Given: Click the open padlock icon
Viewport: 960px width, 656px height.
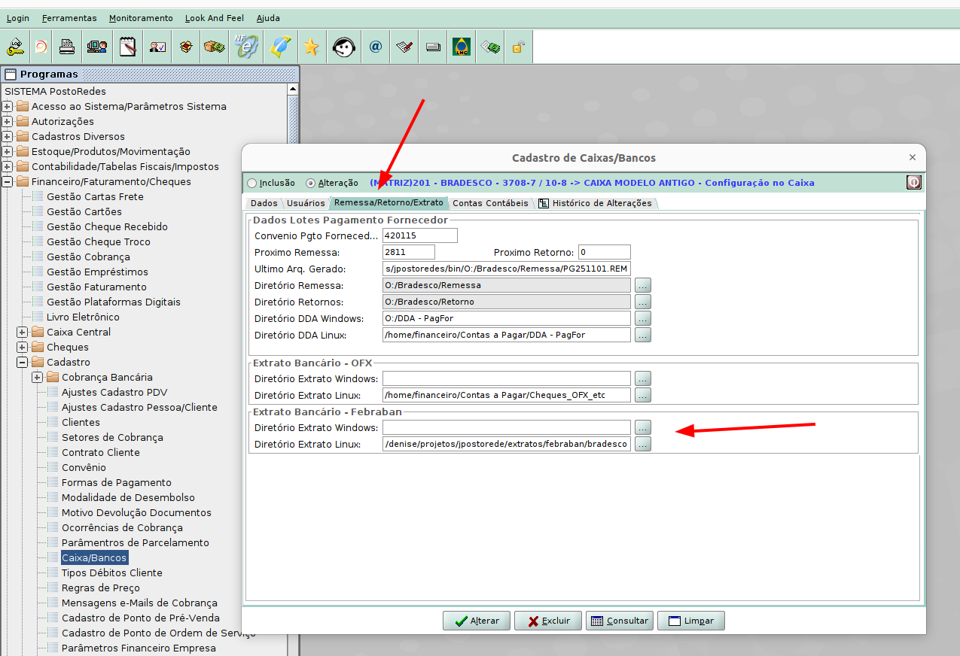Looking at the screenshot, I should tap(518, 47).
